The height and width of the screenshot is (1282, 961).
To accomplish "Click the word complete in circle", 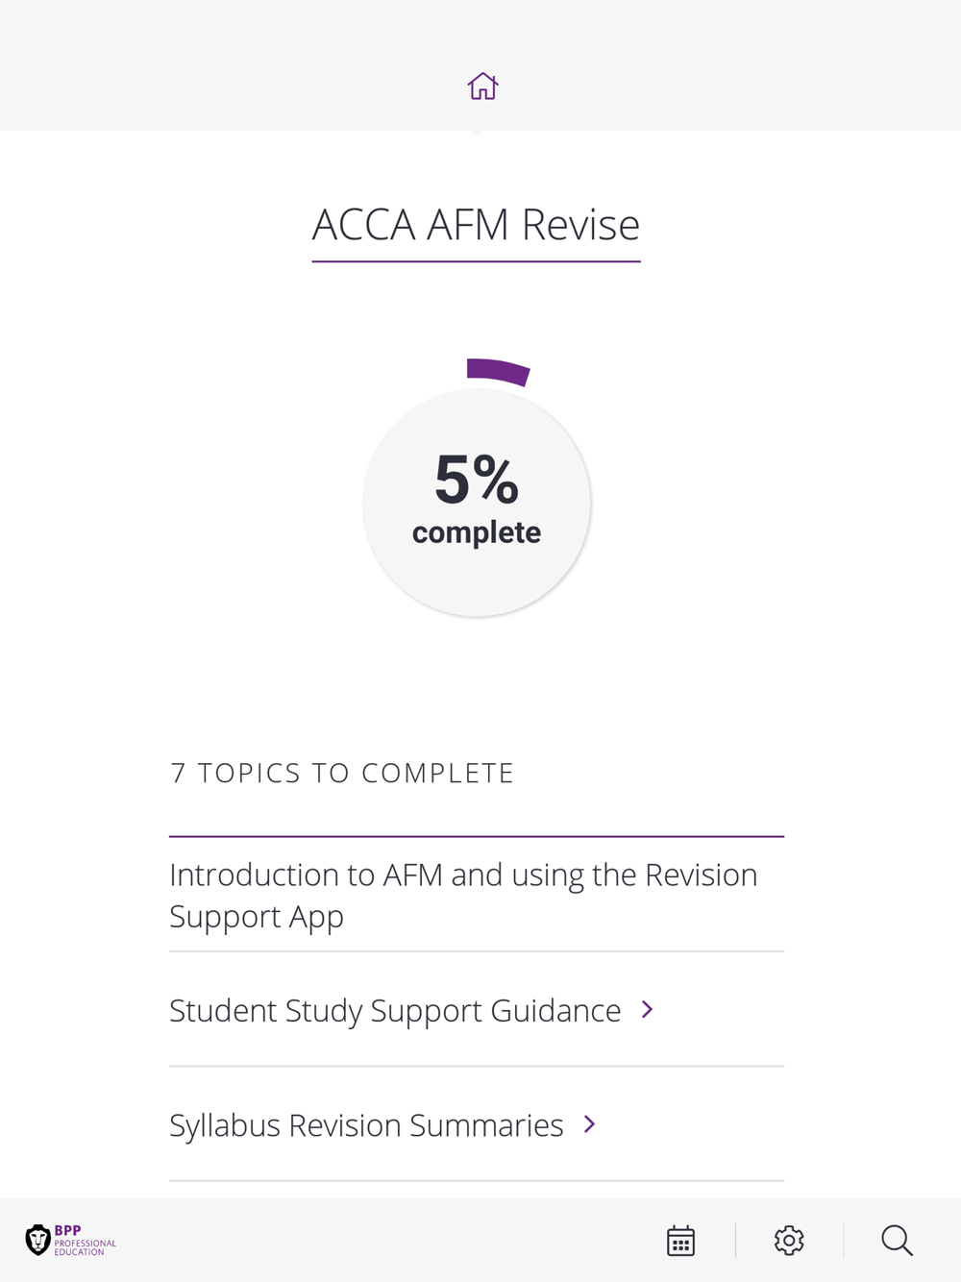I will [x=477, y=532].
